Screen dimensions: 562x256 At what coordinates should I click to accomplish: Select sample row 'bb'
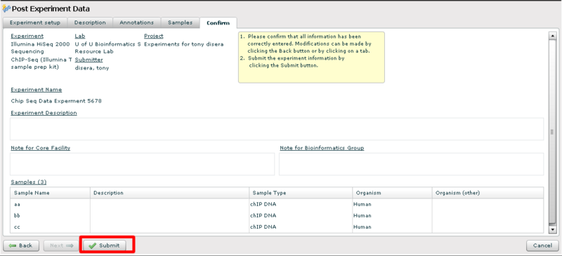277,215
